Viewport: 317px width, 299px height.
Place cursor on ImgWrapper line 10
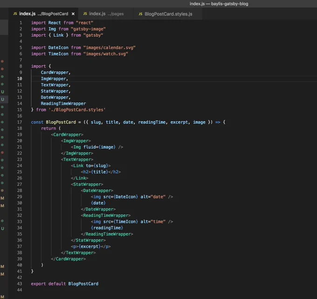[53, 79]
